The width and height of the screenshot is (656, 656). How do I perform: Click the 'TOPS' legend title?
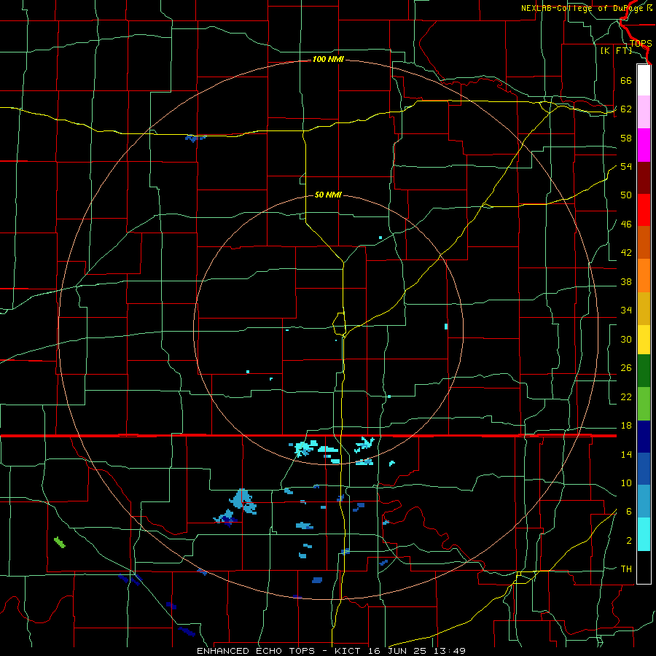coord(641,44)
